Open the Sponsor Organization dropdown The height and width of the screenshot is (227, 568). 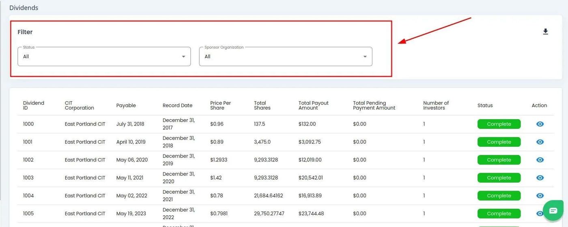point(285,57)
